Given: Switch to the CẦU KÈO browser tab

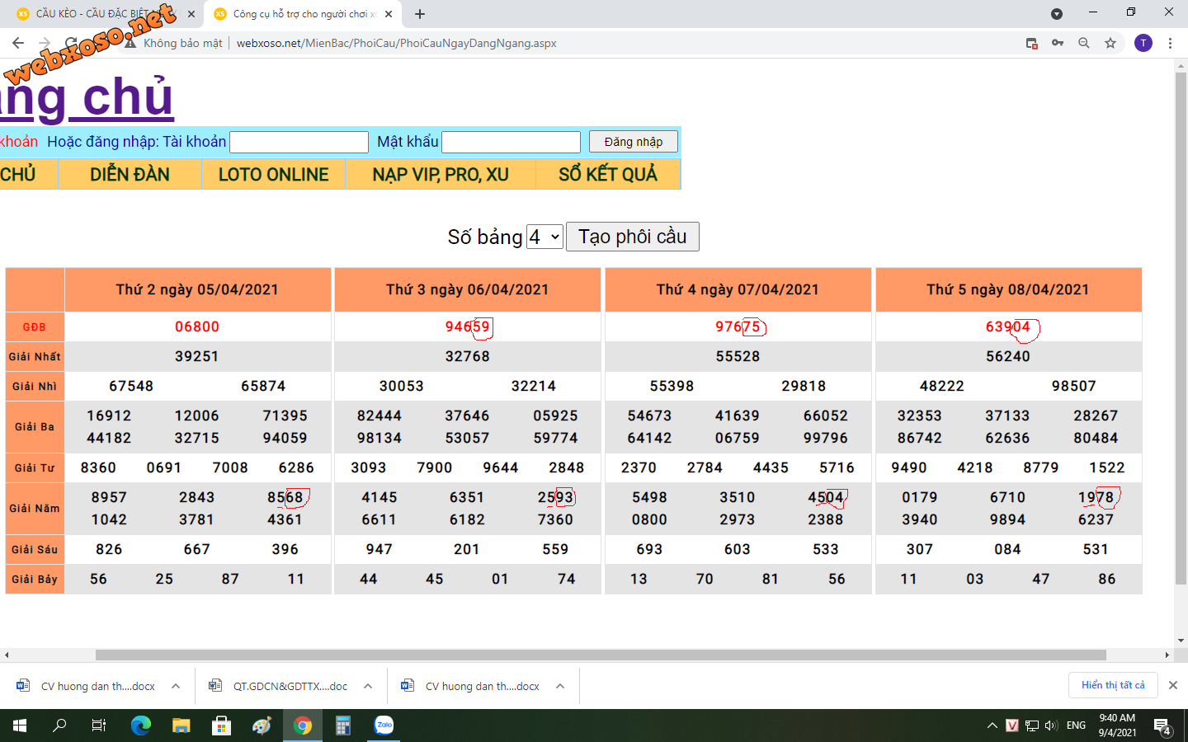Looking at the screenshot, I should point(99,14).
